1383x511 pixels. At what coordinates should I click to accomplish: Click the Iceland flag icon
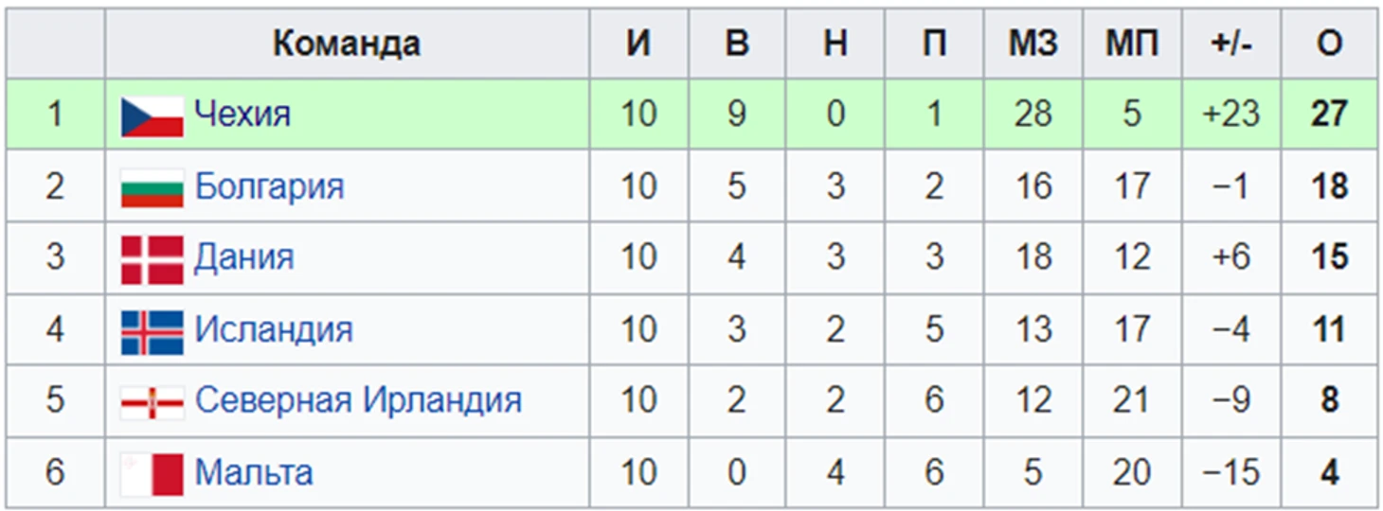pyautogui.click(x=152, y=332)
